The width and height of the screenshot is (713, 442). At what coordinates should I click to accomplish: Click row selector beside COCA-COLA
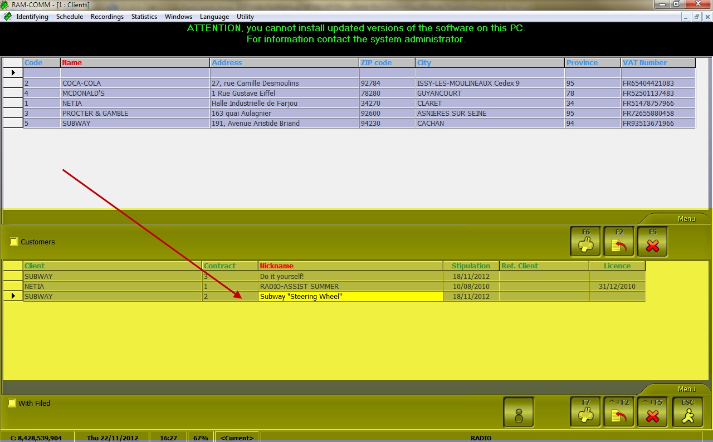(x=13, y=84)
